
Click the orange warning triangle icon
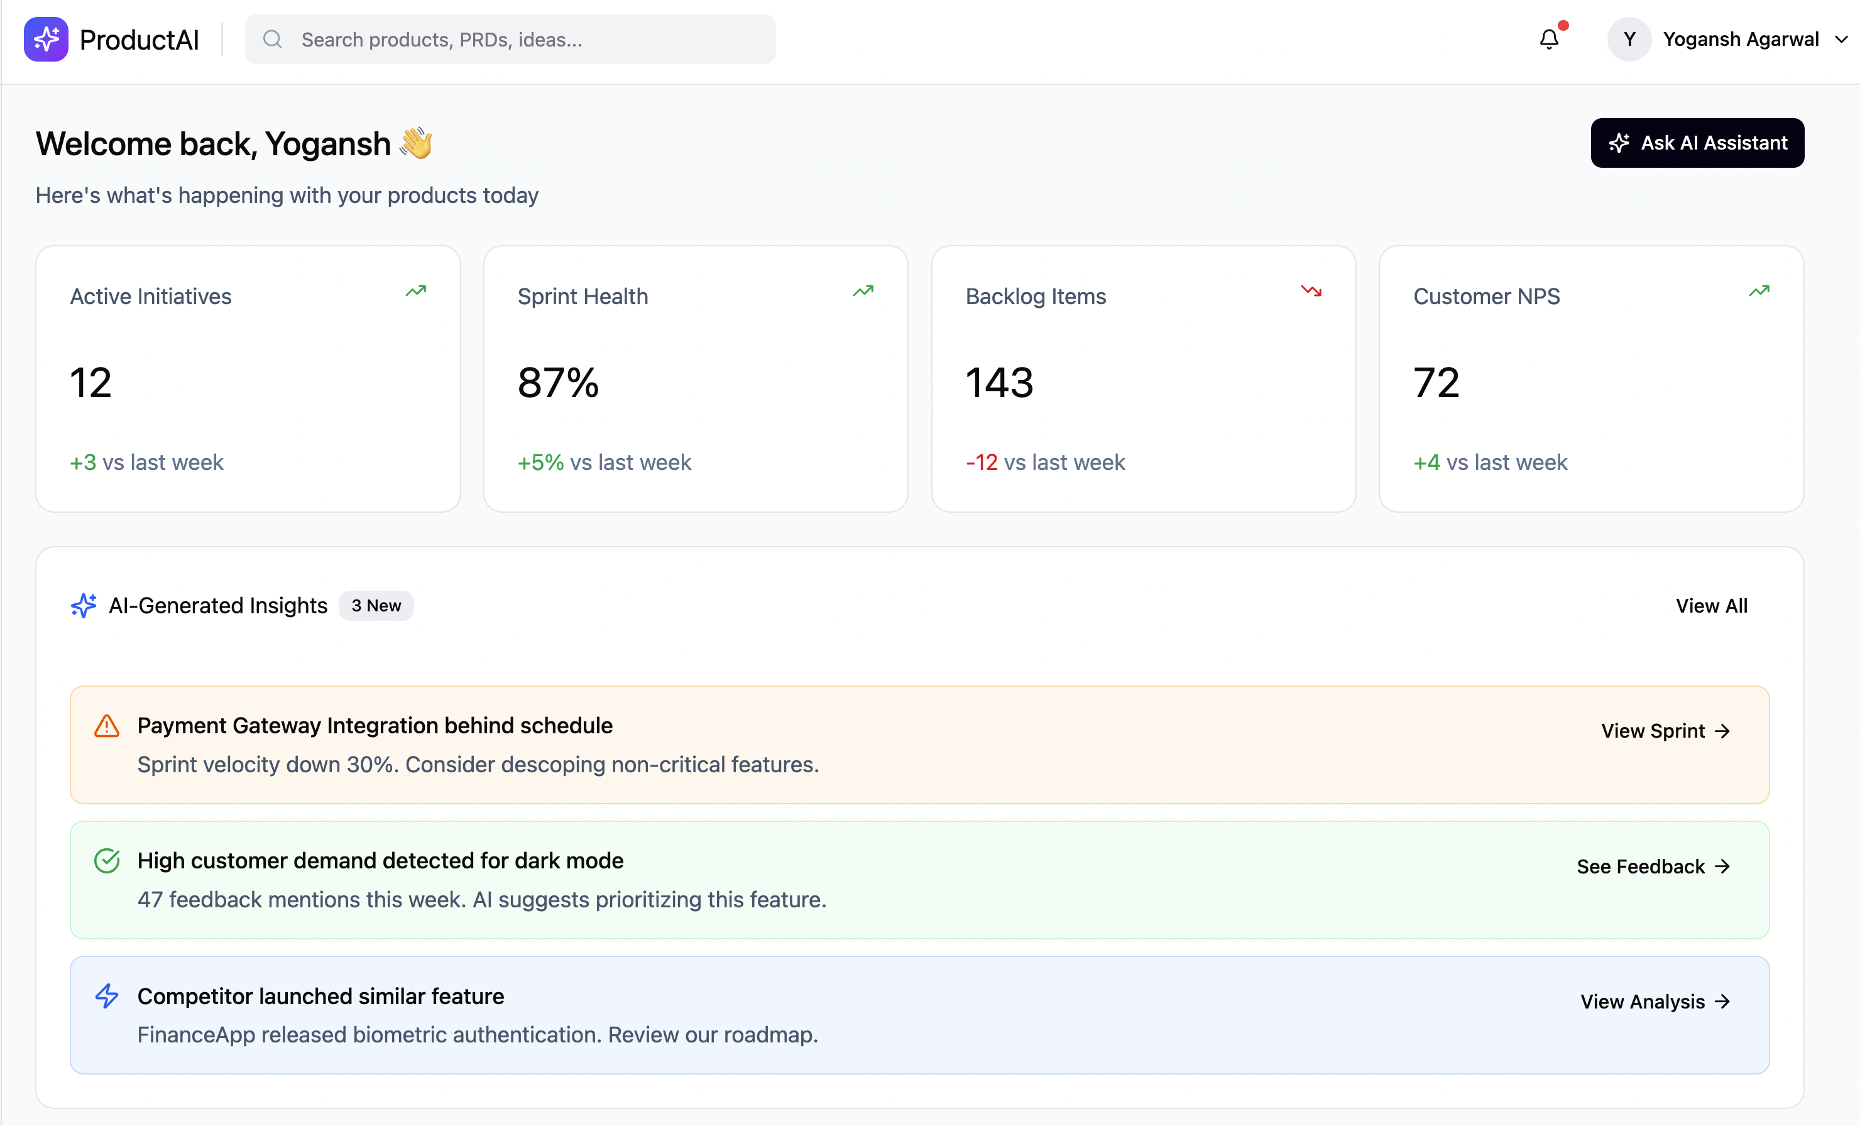point(106,726)
